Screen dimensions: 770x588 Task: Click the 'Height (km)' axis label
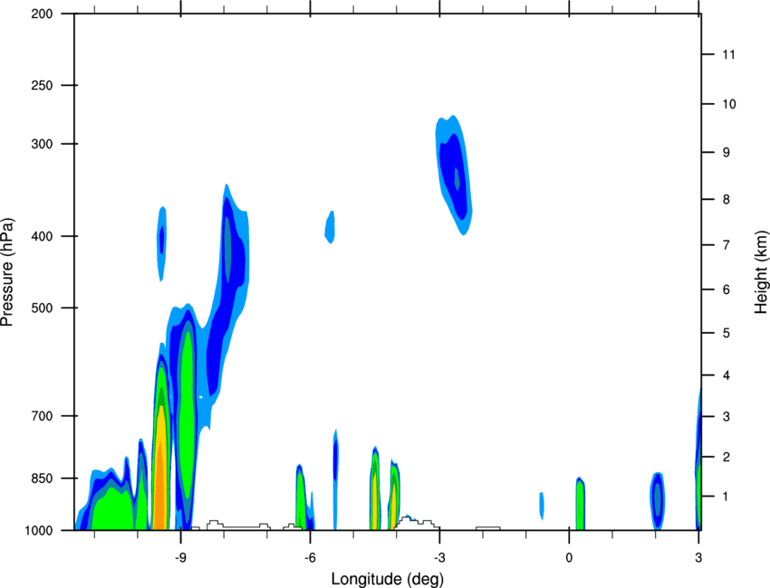click(x=761, y=272)
